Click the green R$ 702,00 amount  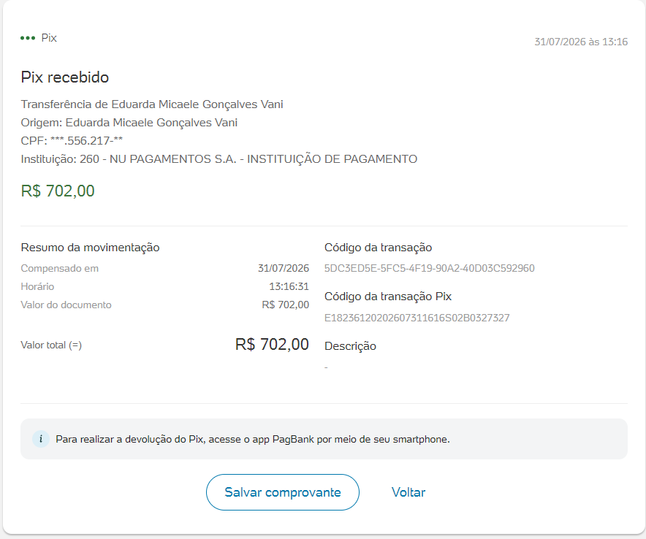click(58, 191)
